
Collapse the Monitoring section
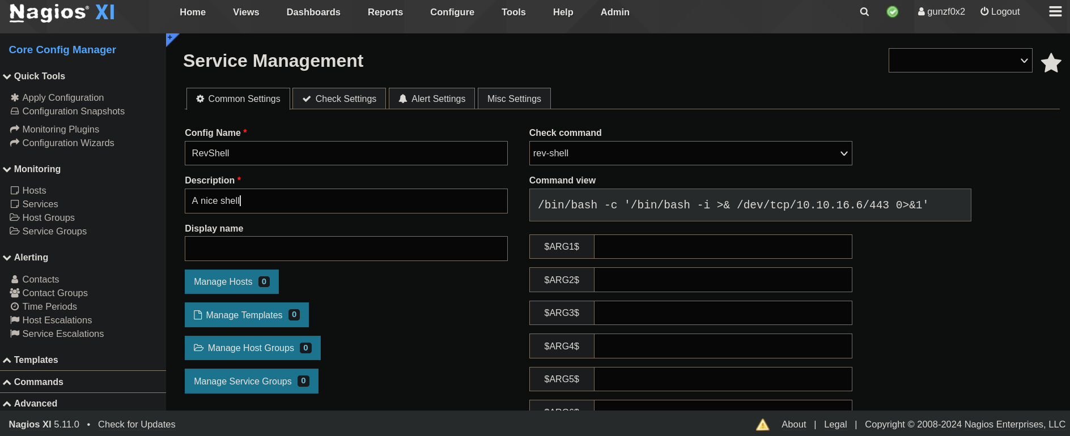point(32,169)
